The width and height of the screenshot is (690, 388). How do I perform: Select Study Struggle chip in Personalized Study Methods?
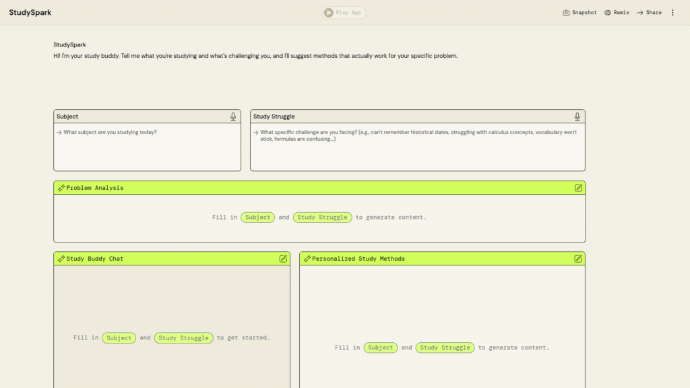[x=445, y=348]
